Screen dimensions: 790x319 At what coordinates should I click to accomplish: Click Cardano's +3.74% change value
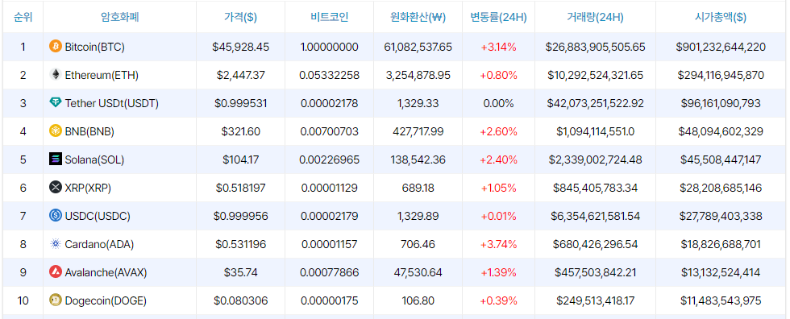coord(498,244)
